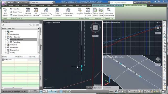This screenshot has width=168, height=94.
Task: Toggle Snap Mode in the status bar
Action: (32, 91)
